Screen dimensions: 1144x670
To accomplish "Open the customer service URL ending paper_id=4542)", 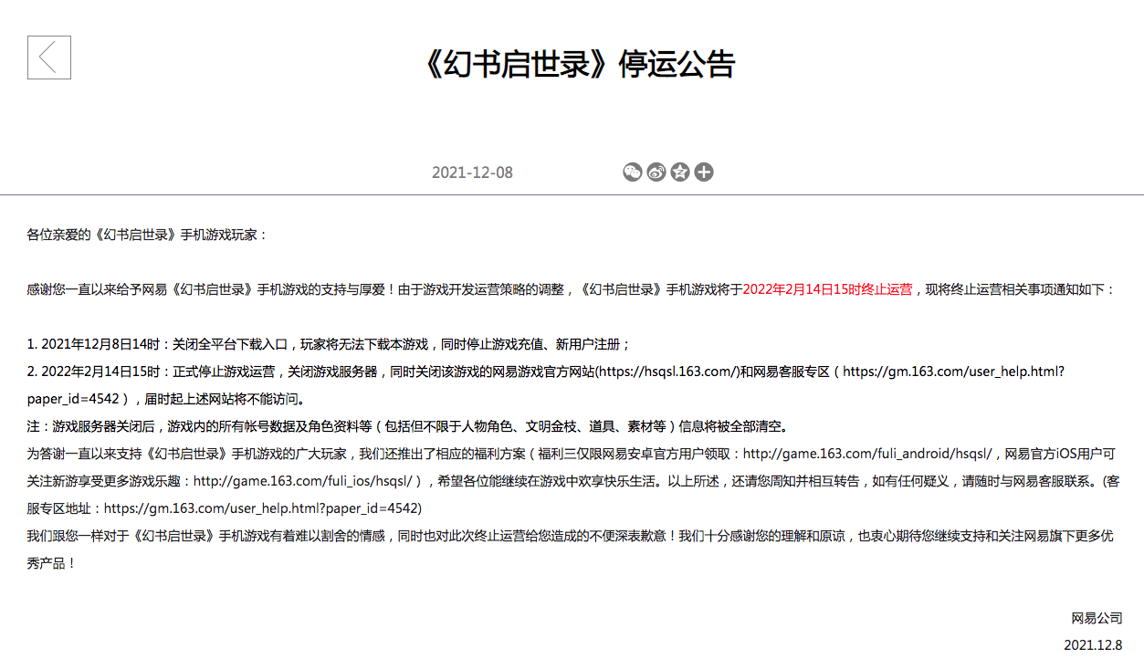I will coord(262,508).
